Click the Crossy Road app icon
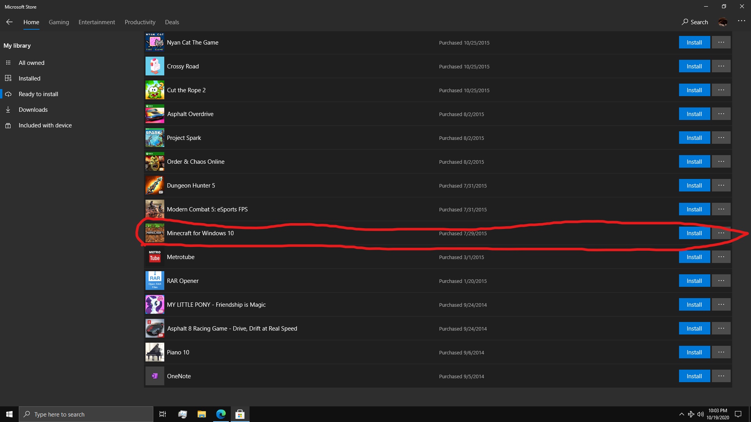 155,66
